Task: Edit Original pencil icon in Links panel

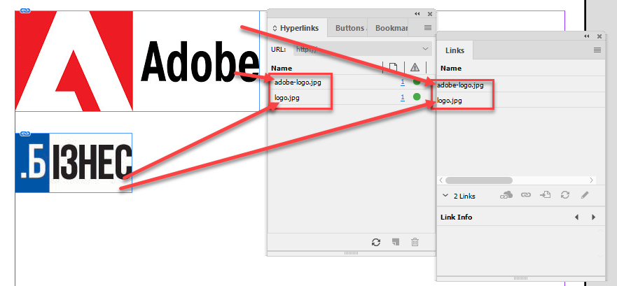Action: (585, 195)
